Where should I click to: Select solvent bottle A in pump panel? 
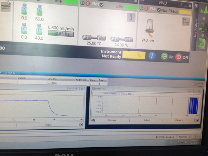point(24,9)
